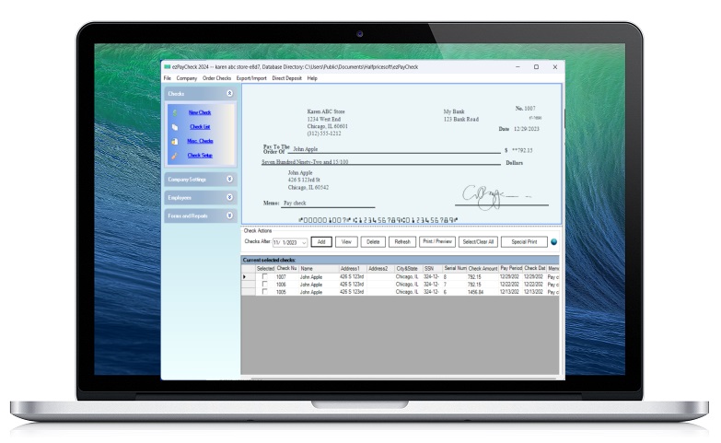Click the Check Amount column header

coord(483,268)
